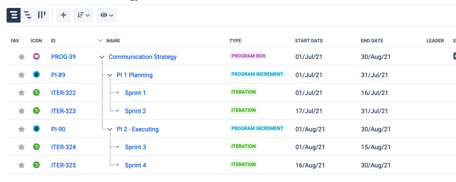Switch to the board columns view icon
Viewport: 456px width, 182px height.
coord(42,15)
